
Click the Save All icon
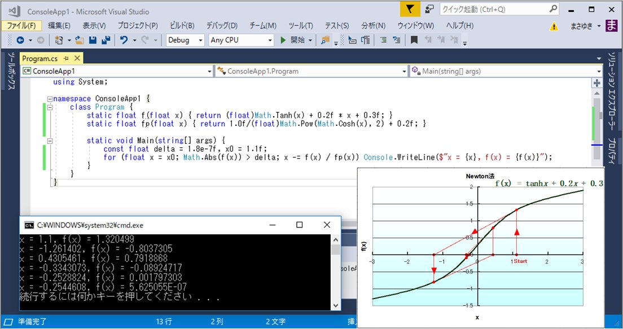(106, 40)
